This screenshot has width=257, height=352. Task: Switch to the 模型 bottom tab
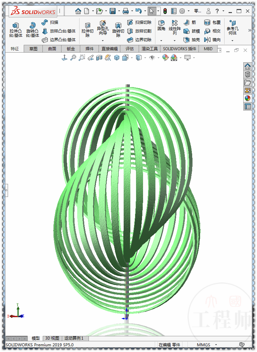coord(36,338)
